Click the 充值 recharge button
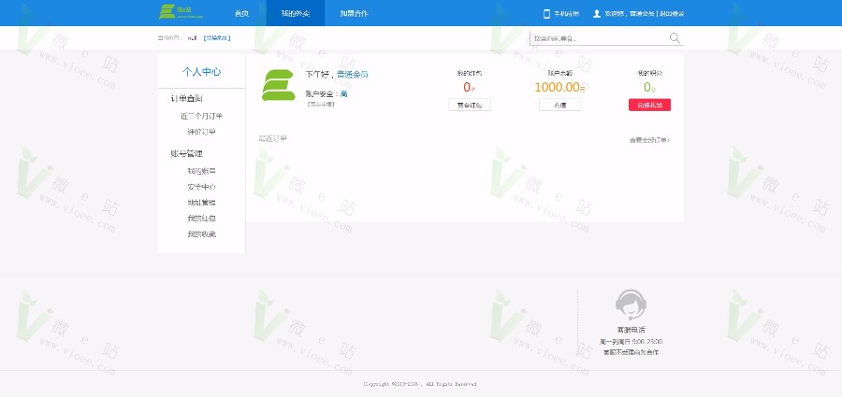This screenshot has width=842, height=397. pyautogui.click(x=559, y=106)
